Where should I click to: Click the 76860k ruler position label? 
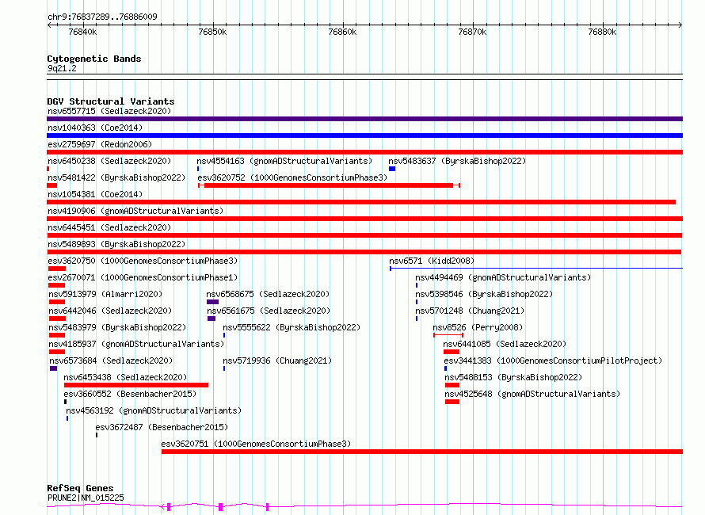click(342, 32)
